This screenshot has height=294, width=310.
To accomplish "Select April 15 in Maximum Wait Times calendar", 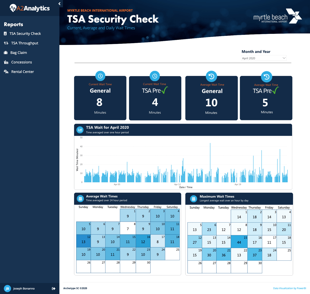I will pyautogui.click(x=239, y=242).
